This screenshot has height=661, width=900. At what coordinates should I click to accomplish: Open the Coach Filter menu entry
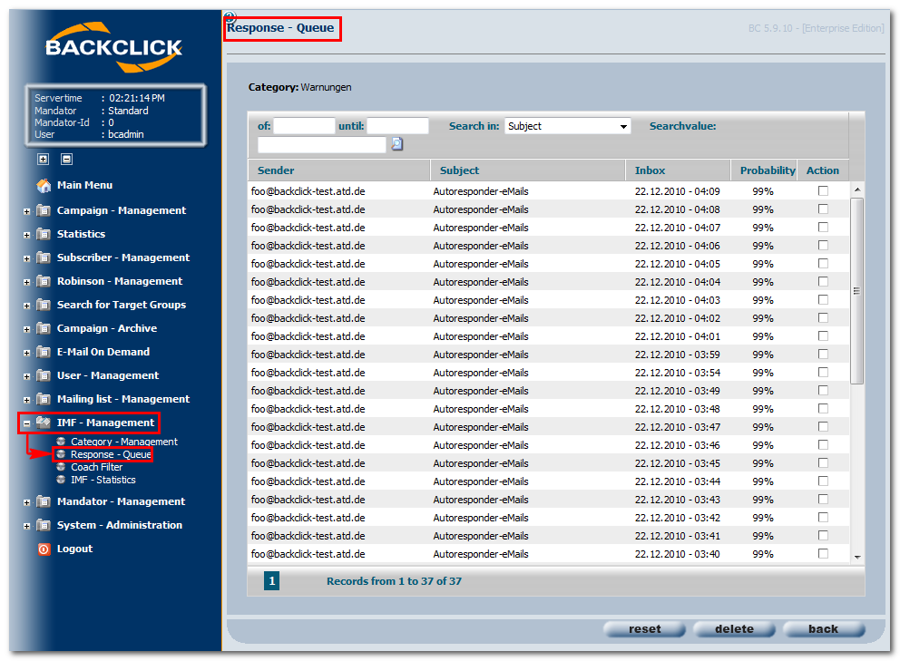[96, 467]
